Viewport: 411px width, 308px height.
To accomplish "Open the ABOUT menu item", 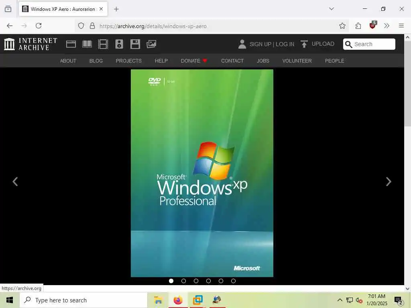I will pos(68,61).
